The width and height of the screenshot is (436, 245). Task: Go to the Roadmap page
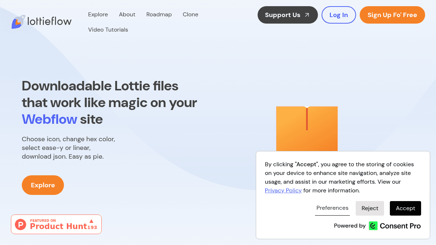click(159, 15)
